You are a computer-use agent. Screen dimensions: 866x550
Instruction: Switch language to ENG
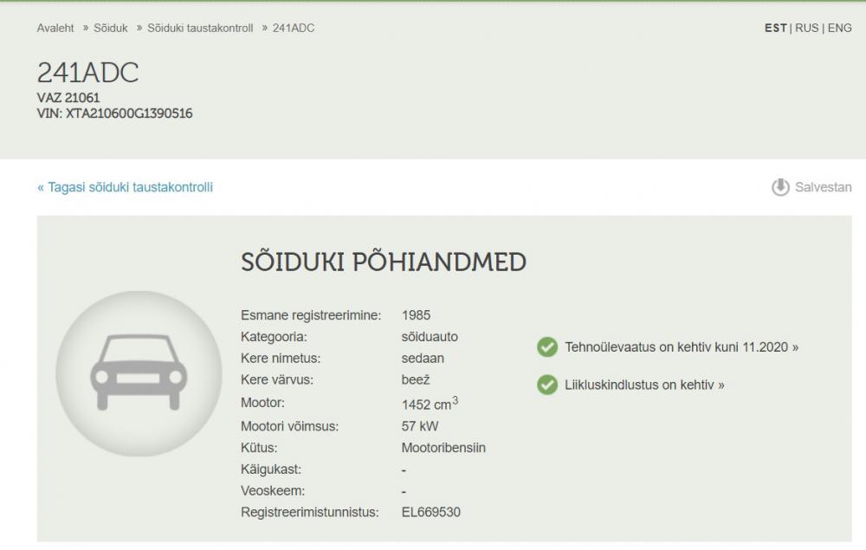pos(840,28)
